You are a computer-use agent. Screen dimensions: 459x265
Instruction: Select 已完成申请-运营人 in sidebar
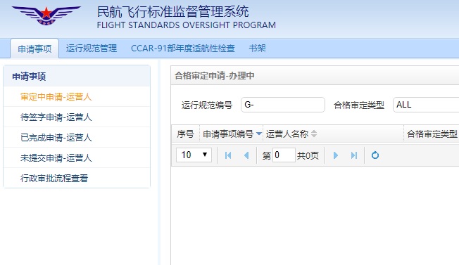77,137
